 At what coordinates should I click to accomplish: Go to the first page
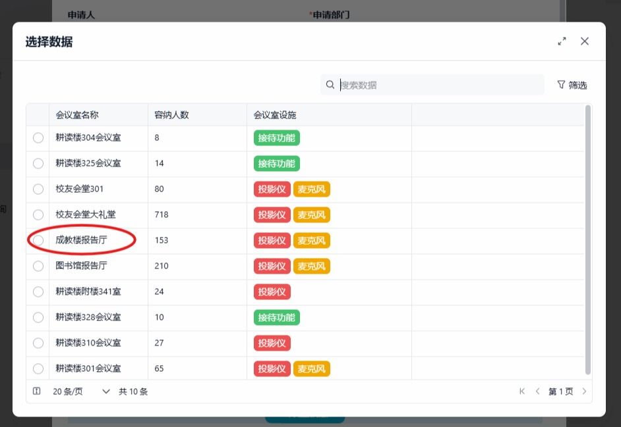point(522,391)
